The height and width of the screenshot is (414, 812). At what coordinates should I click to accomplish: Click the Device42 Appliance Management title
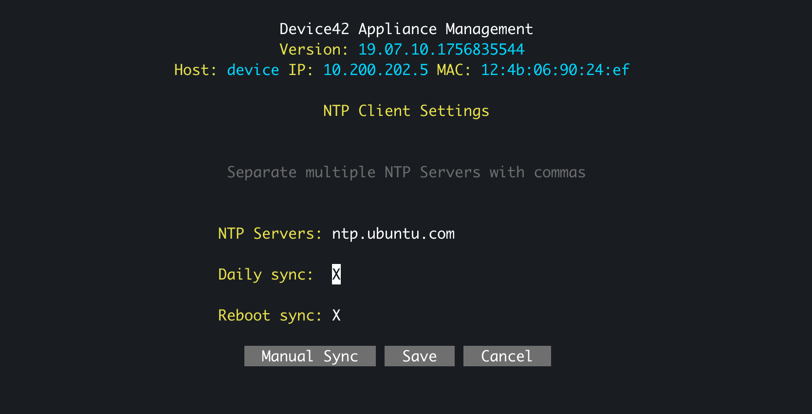406,29
